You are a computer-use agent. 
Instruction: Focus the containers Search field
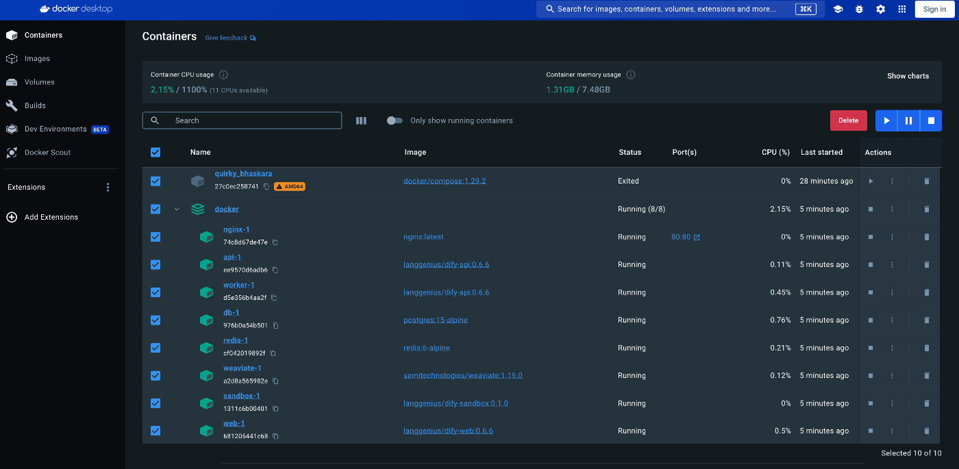click(242, 121)
